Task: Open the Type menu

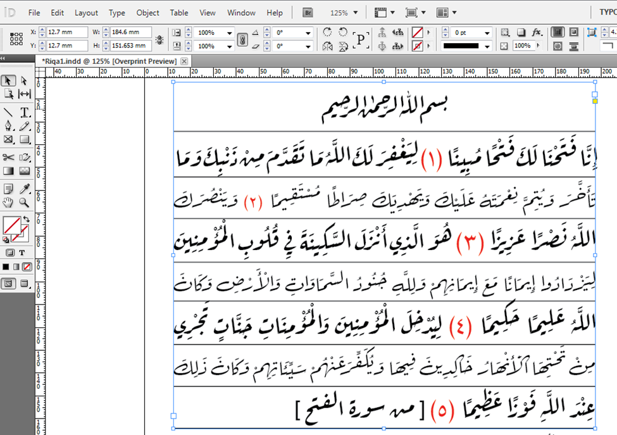Action: click(117, 13)
